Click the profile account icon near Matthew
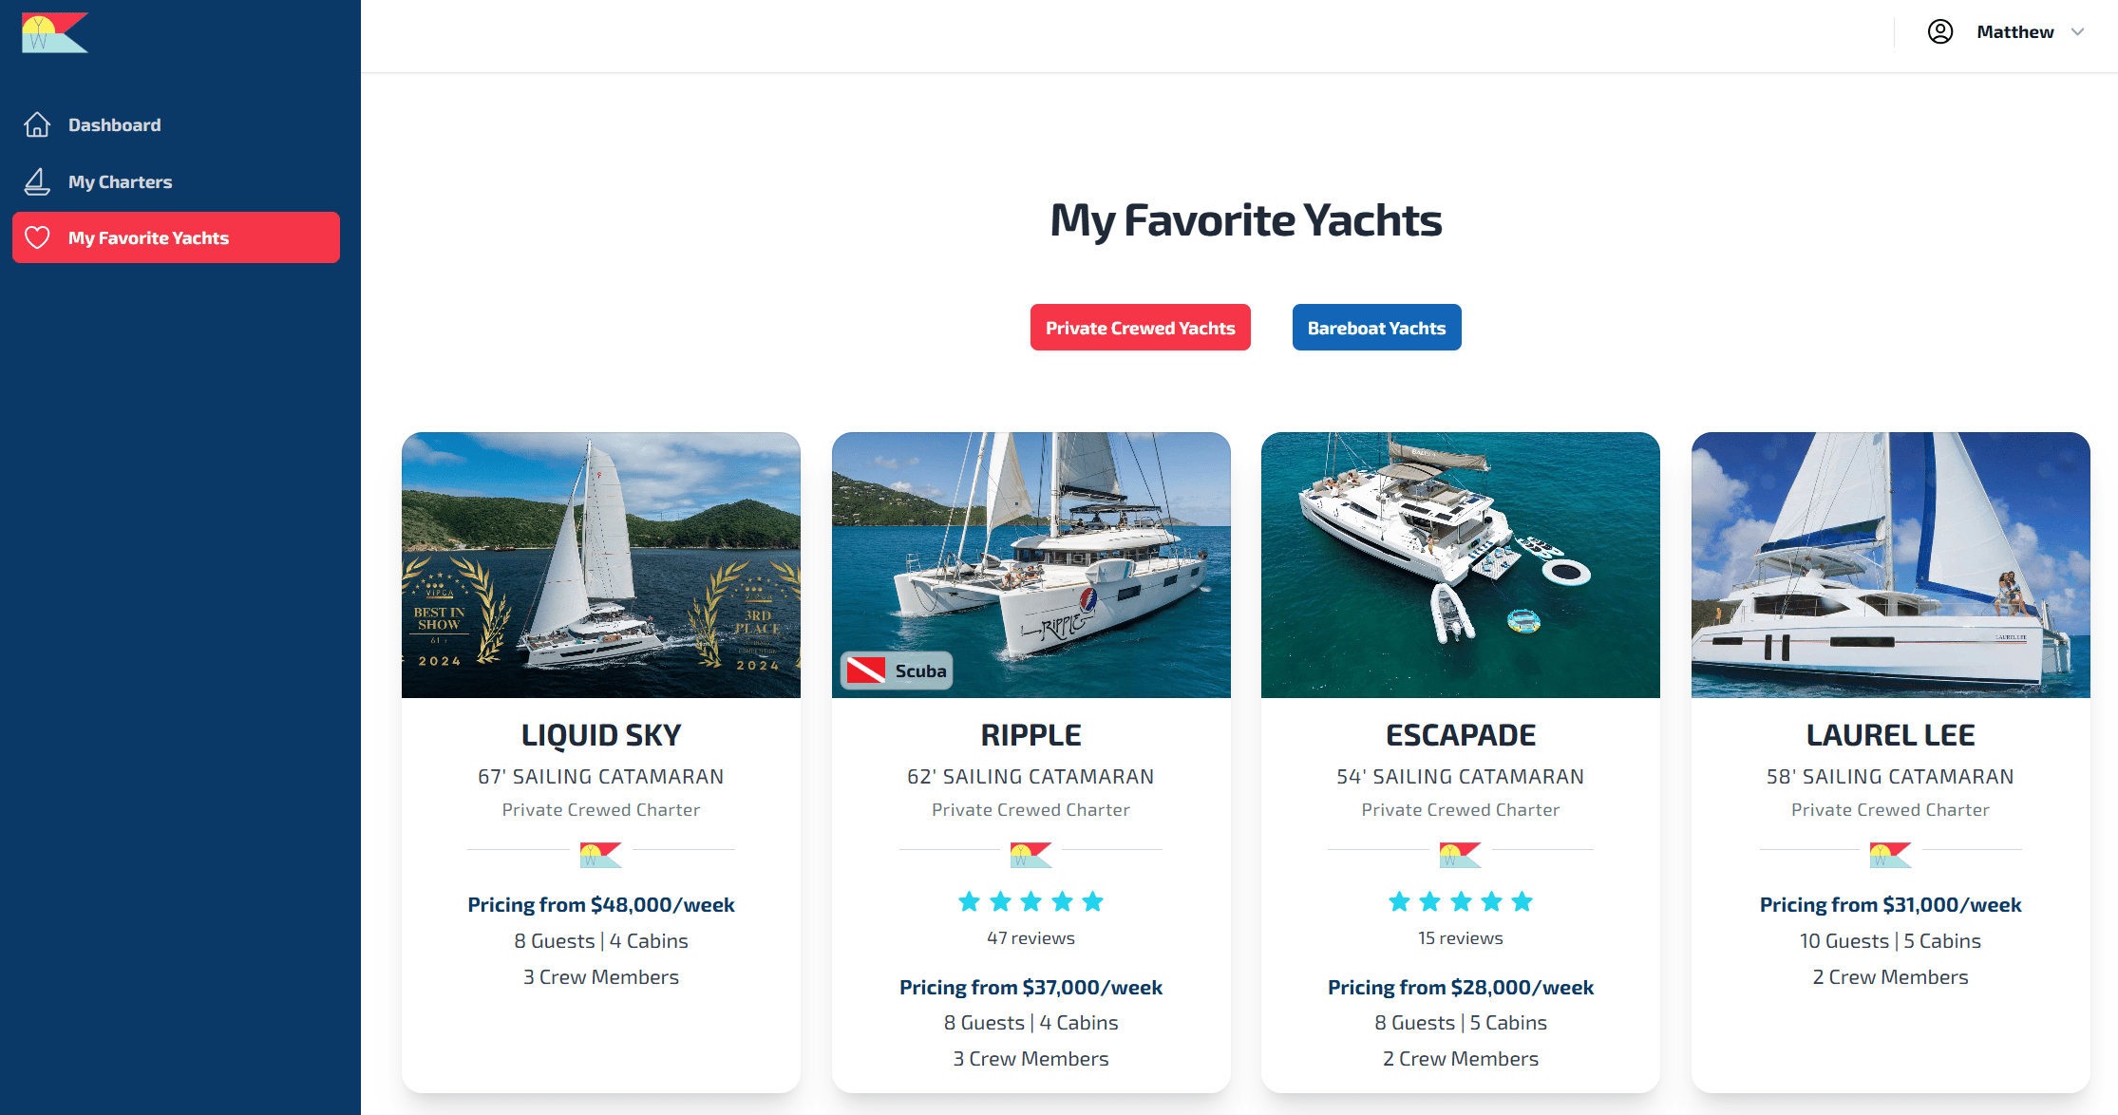 pos(1940,31)
